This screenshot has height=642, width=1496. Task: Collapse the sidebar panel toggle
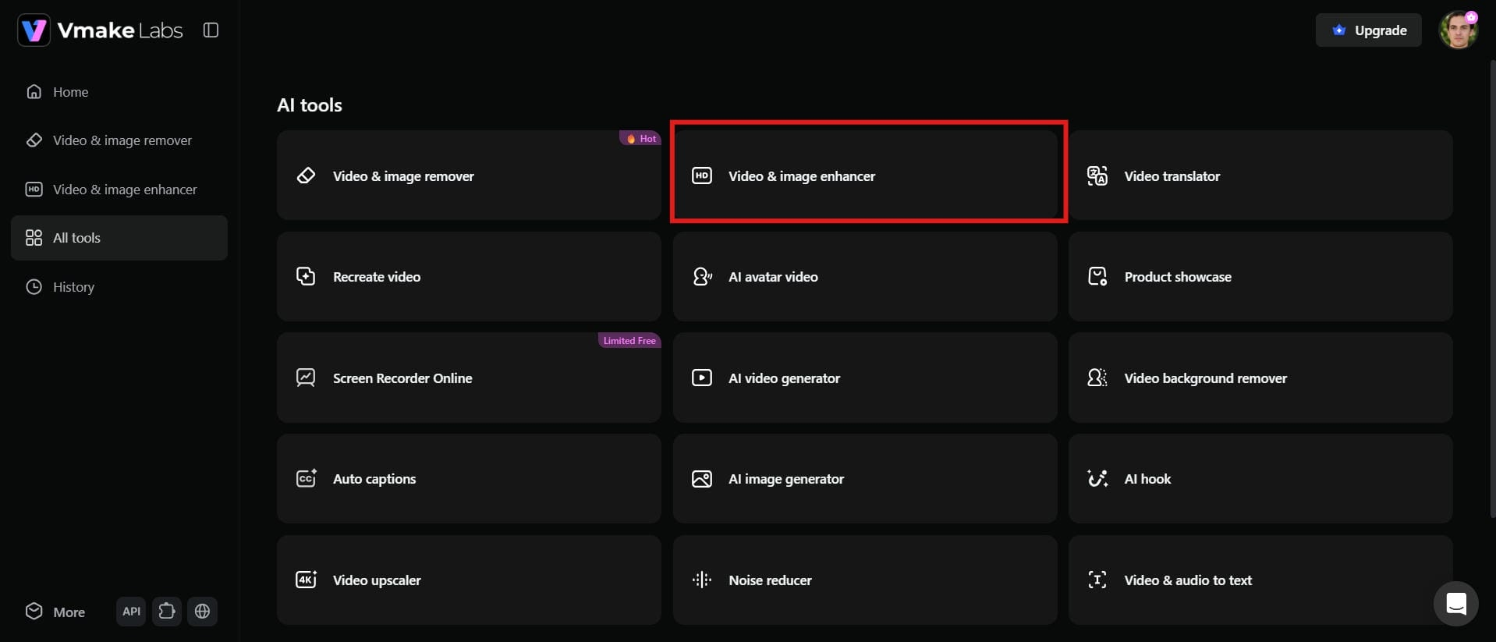coord(211,30)
